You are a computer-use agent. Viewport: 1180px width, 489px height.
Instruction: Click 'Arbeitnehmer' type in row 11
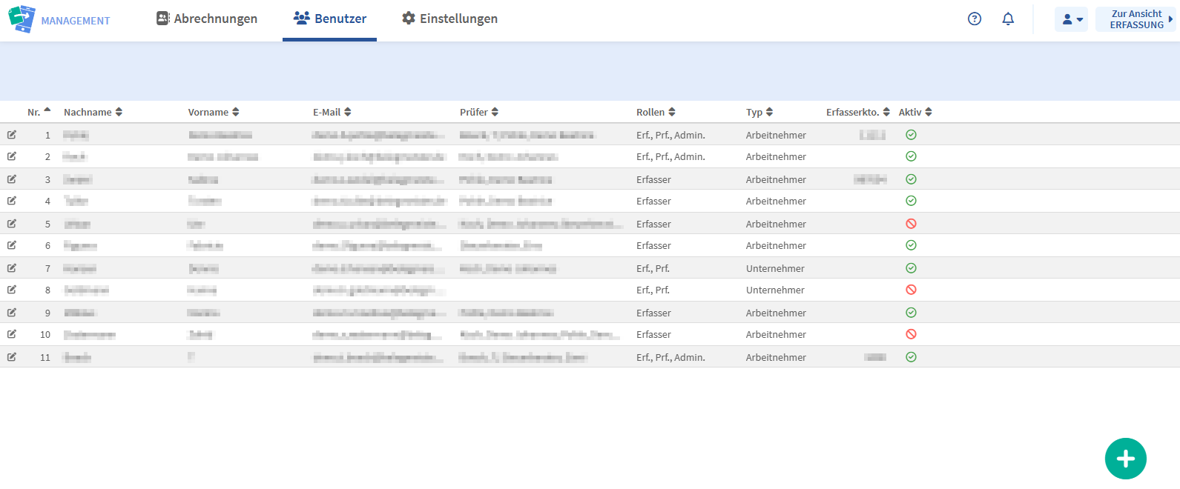point(776,357)
